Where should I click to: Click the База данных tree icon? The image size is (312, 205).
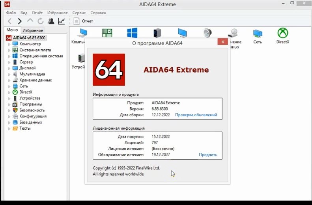(x=15, y=122)
